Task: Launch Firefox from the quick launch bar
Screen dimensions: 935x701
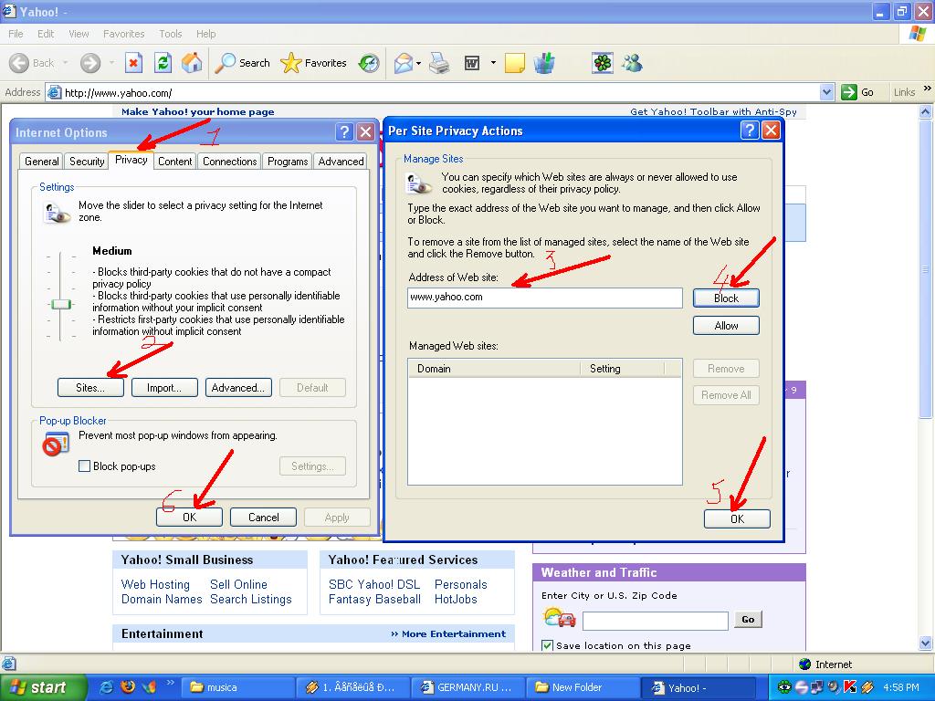Action: 128,687
